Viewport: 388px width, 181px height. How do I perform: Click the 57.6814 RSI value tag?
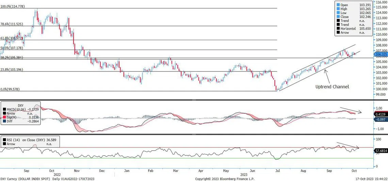(x=381, y=150)
